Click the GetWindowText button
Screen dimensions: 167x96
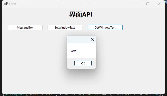click(105, 28)
